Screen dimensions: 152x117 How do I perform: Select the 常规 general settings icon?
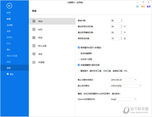34,21
